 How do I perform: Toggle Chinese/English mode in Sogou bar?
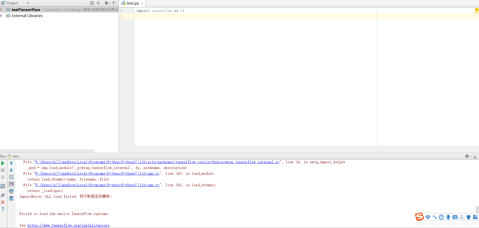[428, 217]
